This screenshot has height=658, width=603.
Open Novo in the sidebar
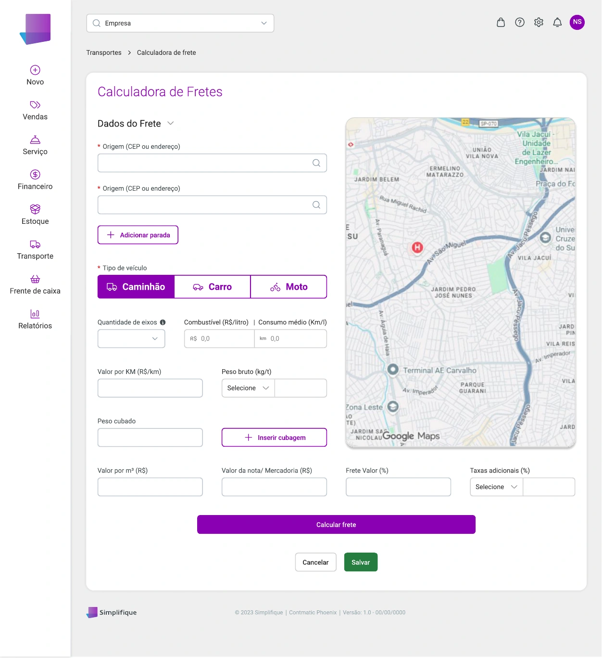(35, 76)
